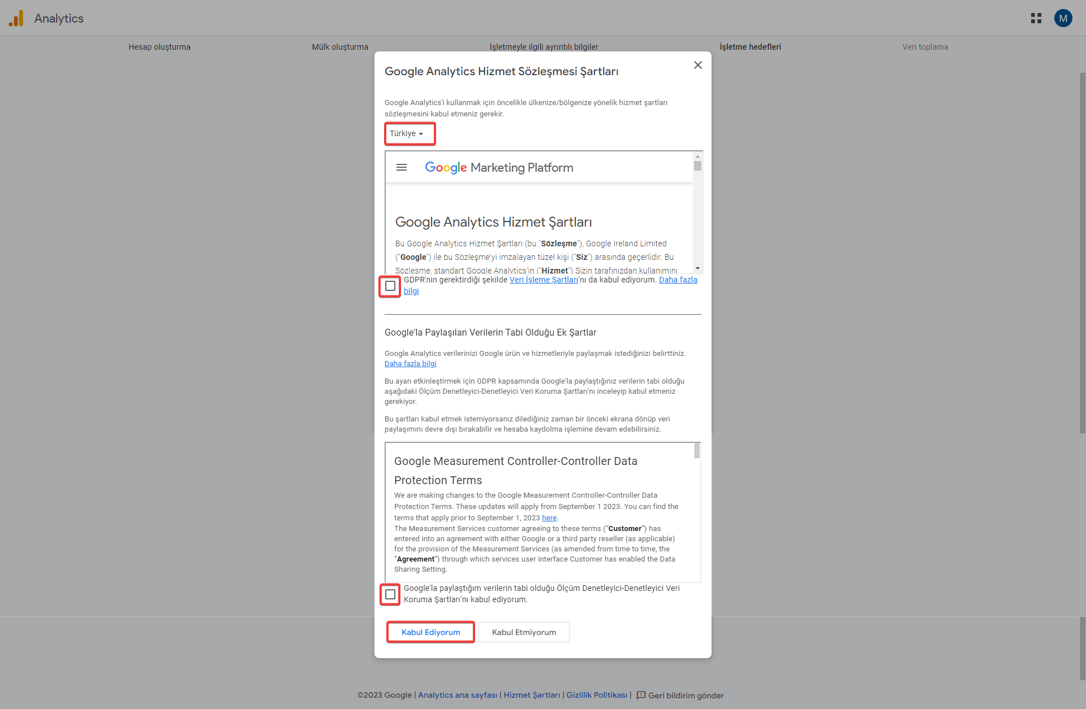Click the Kabul Ediyorum button
Image resolution: width=1086 pixels, height=709 pixels.
pos(430,632)
